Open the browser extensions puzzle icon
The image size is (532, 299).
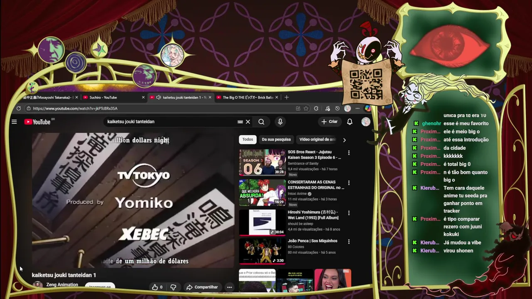click(316, 108)
